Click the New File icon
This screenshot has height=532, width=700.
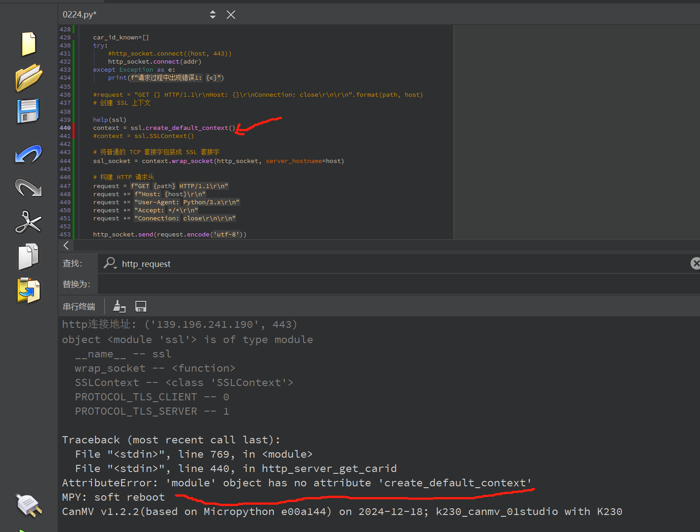[x=29, y=44]
